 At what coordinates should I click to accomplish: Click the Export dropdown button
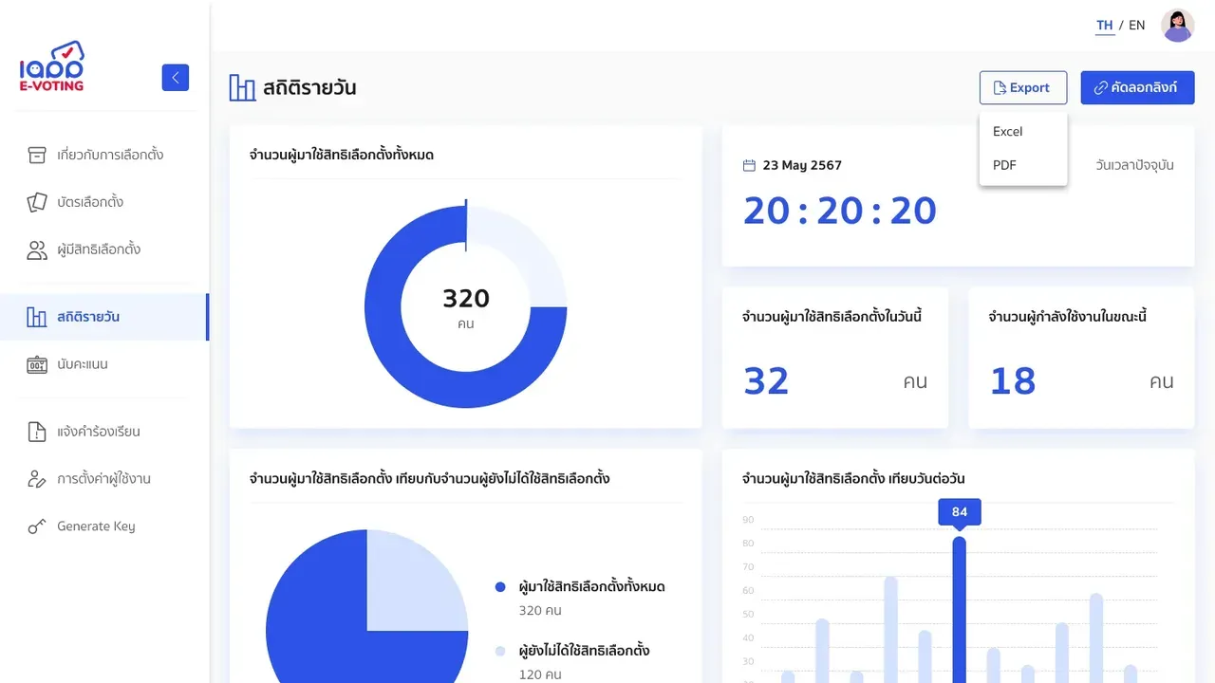point(1023,88)
